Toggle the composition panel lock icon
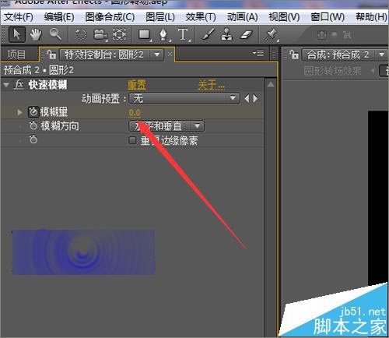 tap(293, 55)
